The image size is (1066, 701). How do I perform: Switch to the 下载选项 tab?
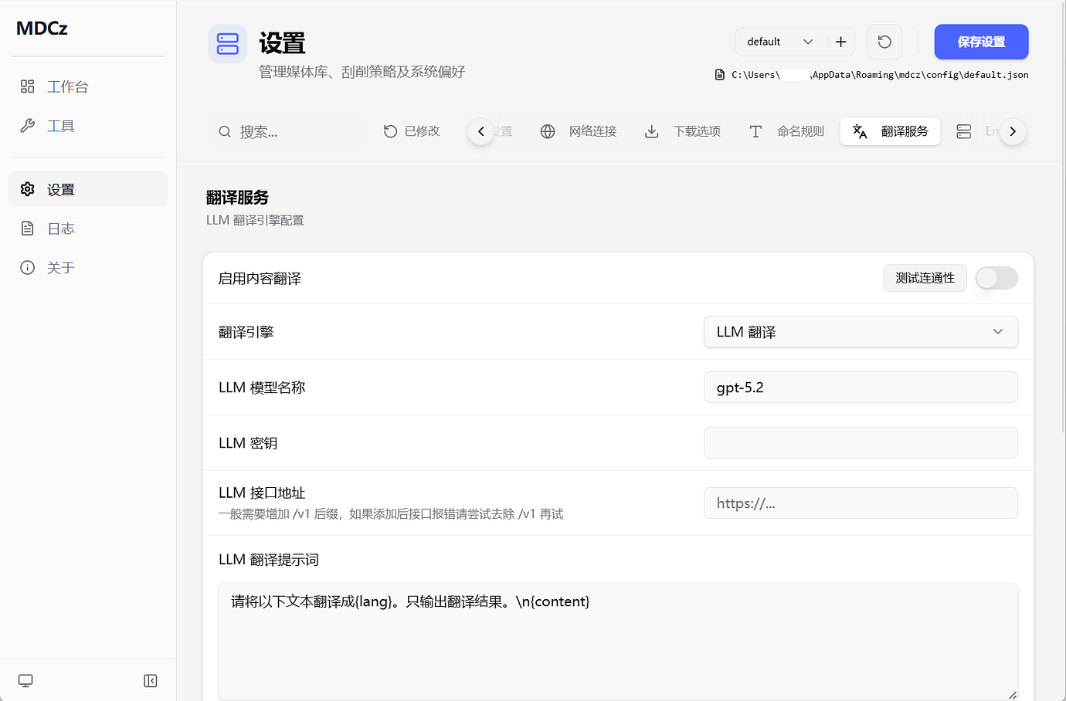tap(683, 131)
